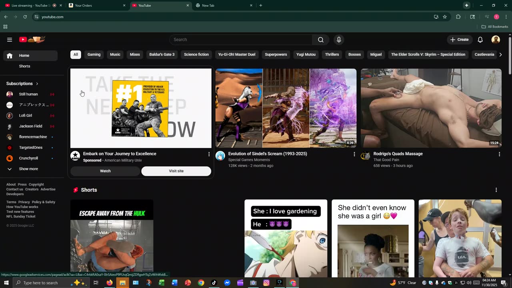Screen dimensions: 512x288
Task: Launch Firefox from the taskbar
Action: point(109,283)
